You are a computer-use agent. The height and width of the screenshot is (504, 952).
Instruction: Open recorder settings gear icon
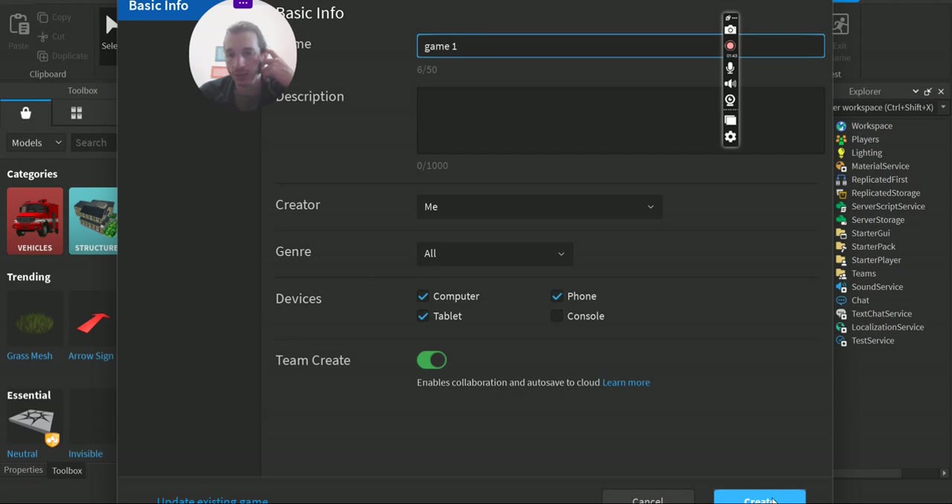click(730, 137)
